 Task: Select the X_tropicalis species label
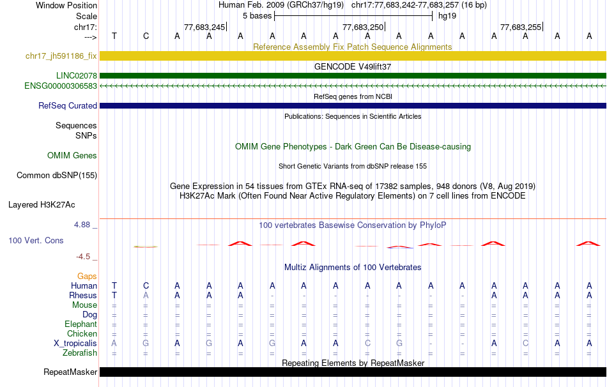[x=75, y=344]
